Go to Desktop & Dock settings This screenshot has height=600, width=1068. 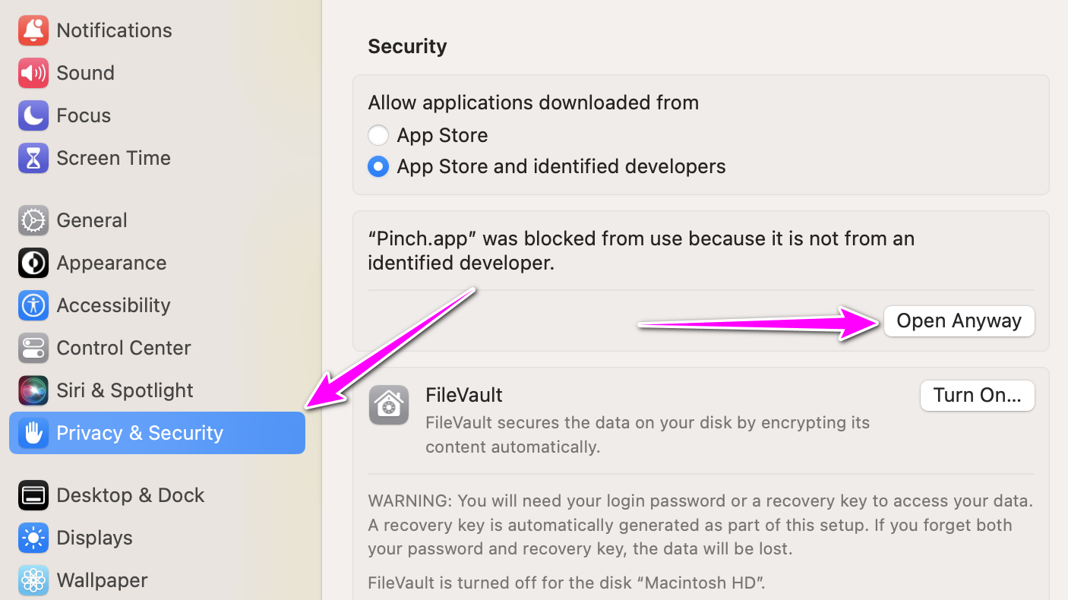(130, 495)
